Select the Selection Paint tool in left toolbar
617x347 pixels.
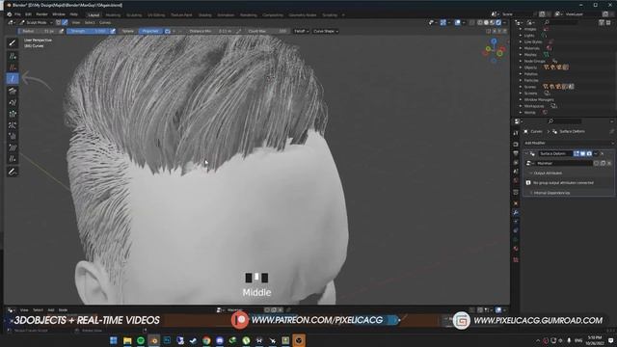coord(13,42)
